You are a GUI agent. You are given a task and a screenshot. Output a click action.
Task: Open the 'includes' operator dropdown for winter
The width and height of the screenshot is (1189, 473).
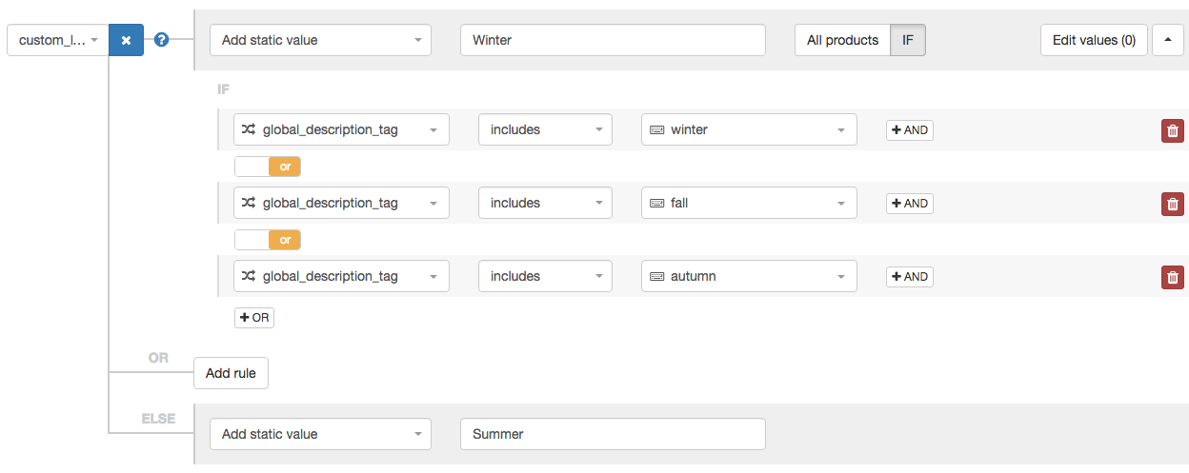pyautogui.click(x=545, y=129)
